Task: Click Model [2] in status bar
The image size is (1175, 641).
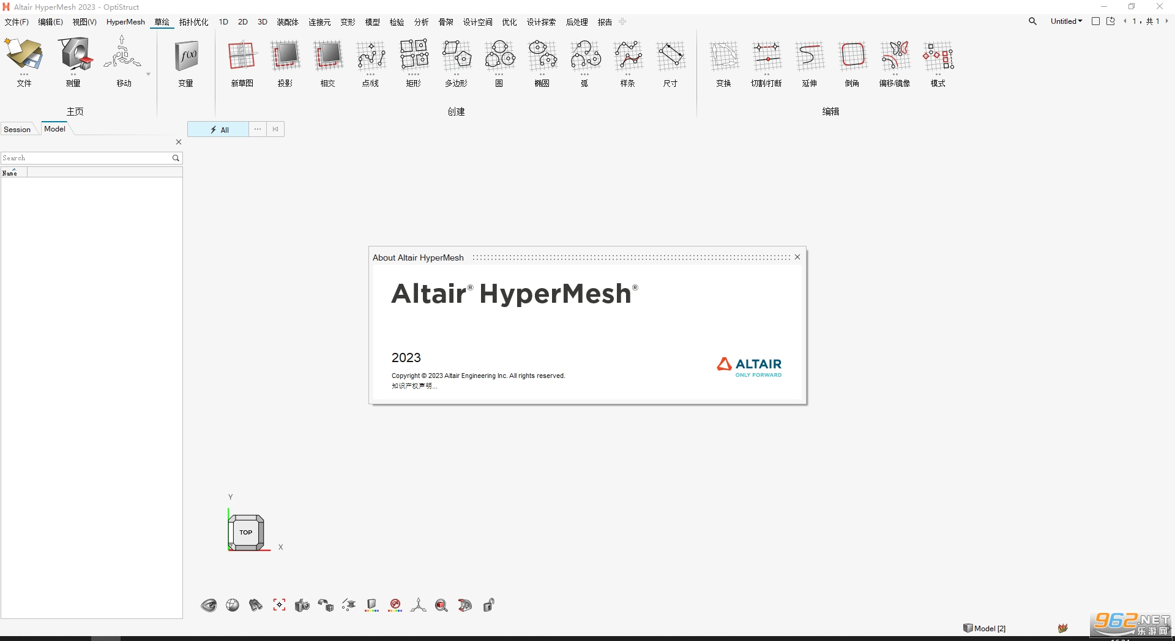Action: (x=985, y=628)
